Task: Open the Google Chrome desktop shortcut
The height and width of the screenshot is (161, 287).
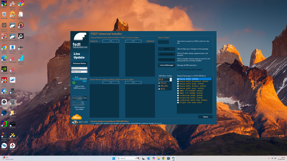Action: tap(4, 49)
